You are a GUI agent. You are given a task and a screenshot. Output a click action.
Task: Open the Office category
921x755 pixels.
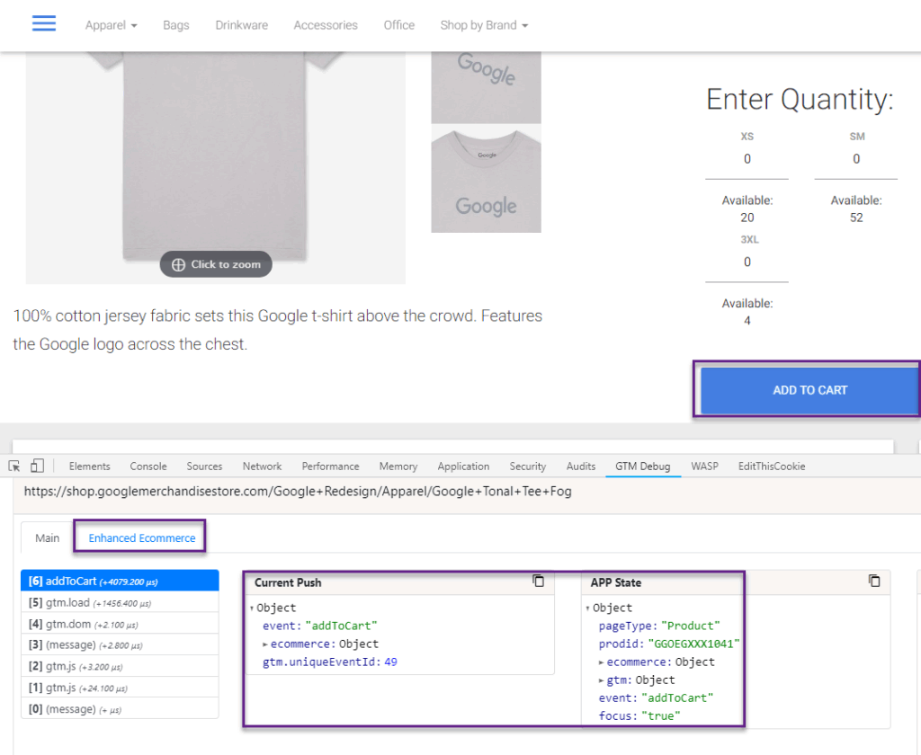[398, 25]
